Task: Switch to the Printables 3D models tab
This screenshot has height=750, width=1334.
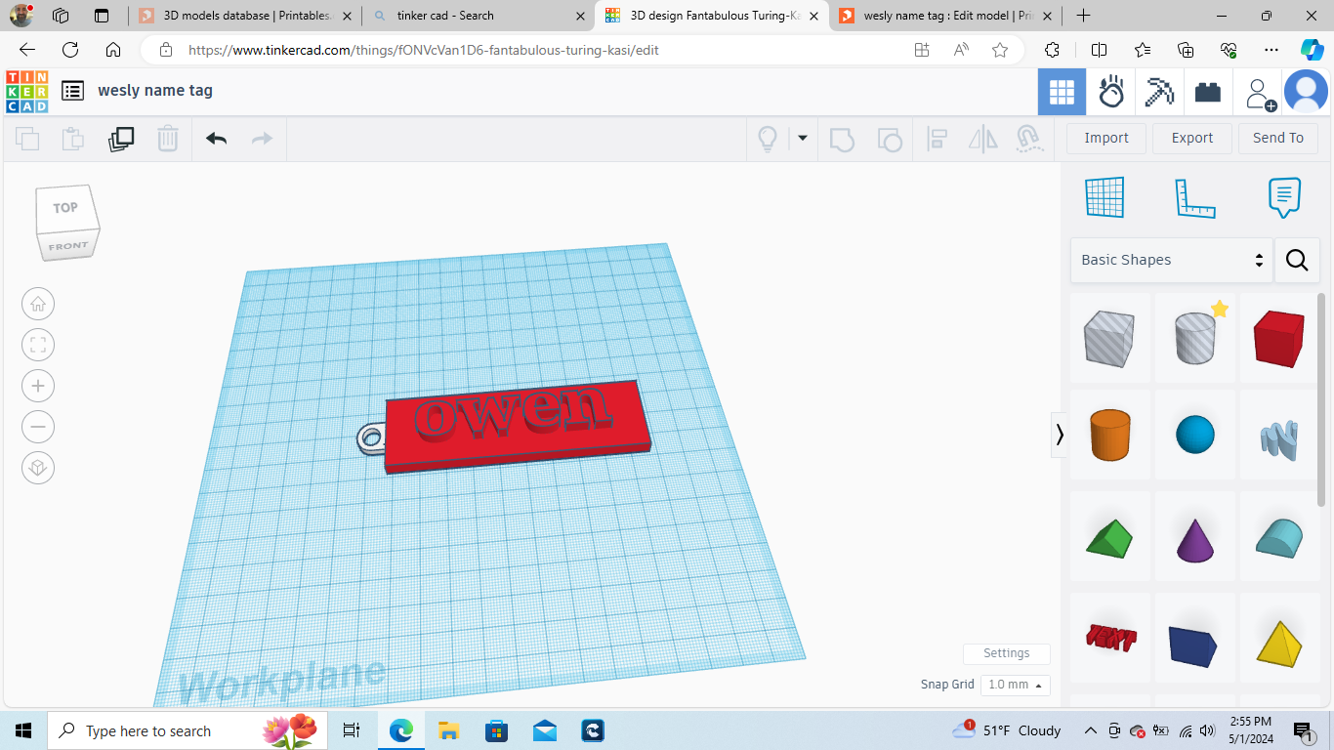Action: [x=244, y=16]
